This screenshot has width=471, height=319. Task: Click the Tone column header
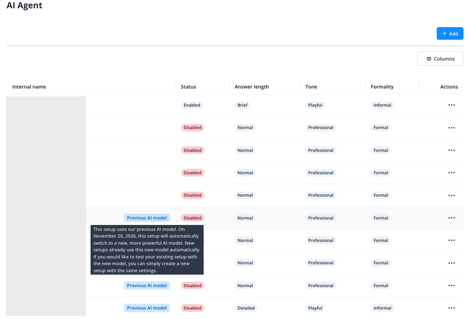pos(311,87)
